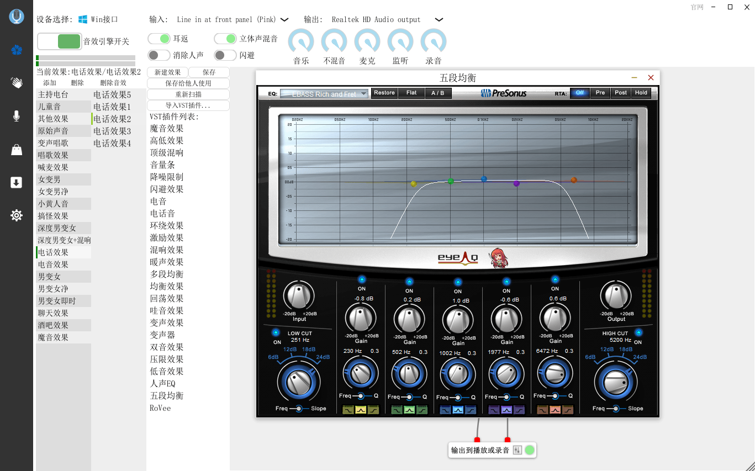Screen dimensions: 755x471
Task: Select the yellow band low shelf shape
Action: click(349, 410)
